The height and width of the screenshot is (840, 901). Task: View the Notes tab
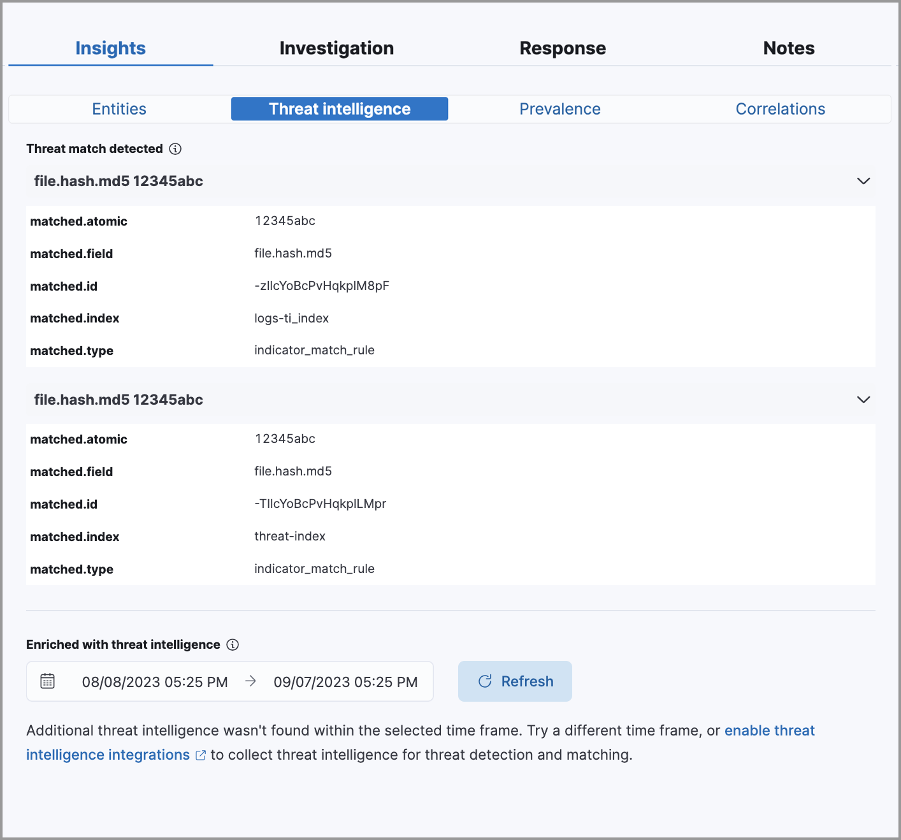789,47
